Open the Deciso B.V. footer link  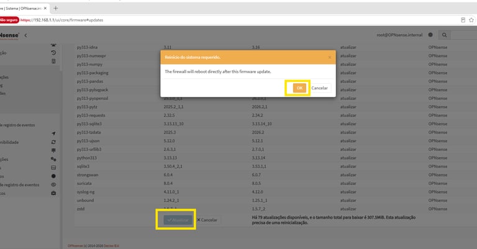pyautogui.click(x=111, y=246)
